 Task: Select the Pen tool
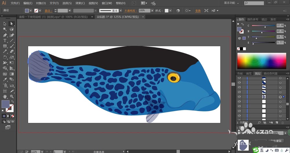(x=5, y=35)
